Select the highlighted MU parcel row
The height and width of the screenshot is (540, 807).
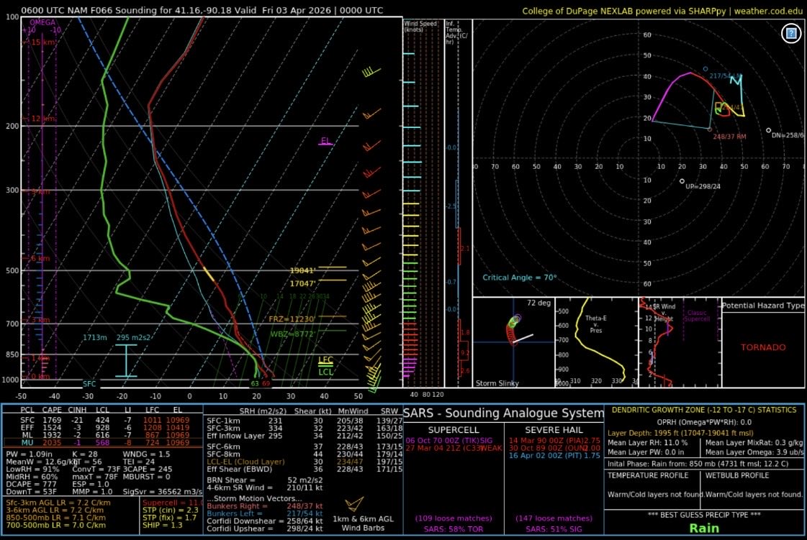[102, 442]
